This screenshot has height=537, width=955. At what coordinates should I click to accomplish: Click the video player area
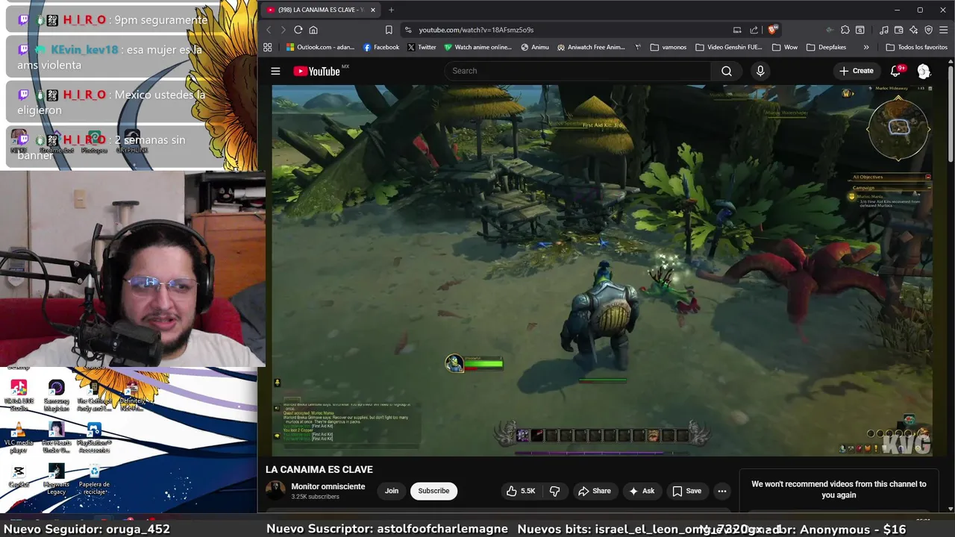(602, 270)
